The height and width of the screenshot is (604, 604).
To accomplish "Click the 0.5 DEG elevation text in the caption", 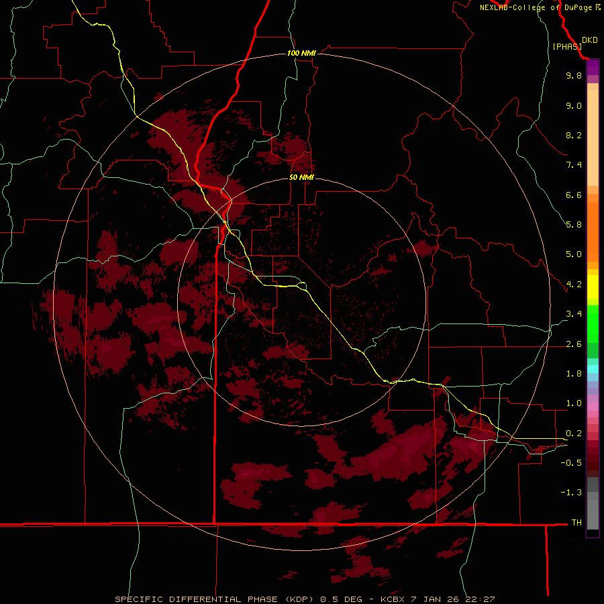I will tap(341, 599).
